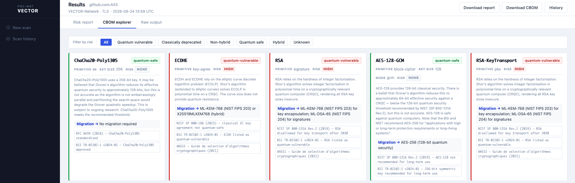This screenshot has height=183, width=575.
Task: Select the All risk filter
Action: pyautogui.click(x=106, y=42)
